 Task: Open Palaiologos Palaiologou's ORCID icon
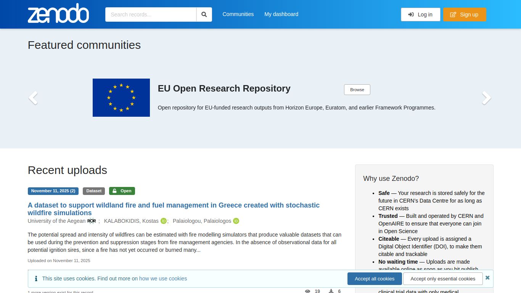(236, 221)
